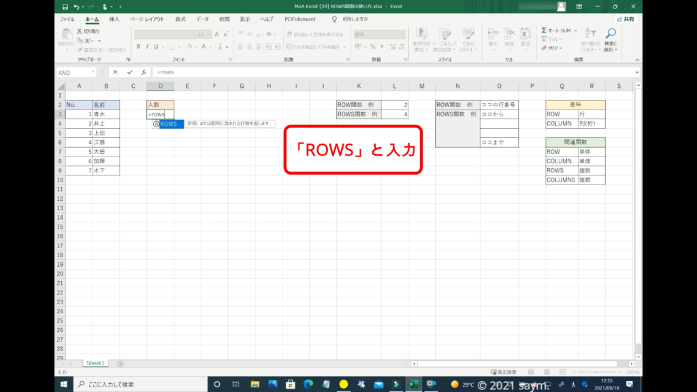Expand the formula bar with chevron
The image size is (697, 392).
(636, 72)
